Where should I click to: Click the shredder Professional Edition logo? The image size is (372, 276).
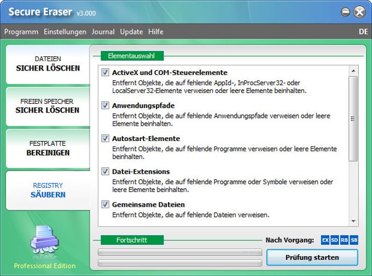(44, 242)
